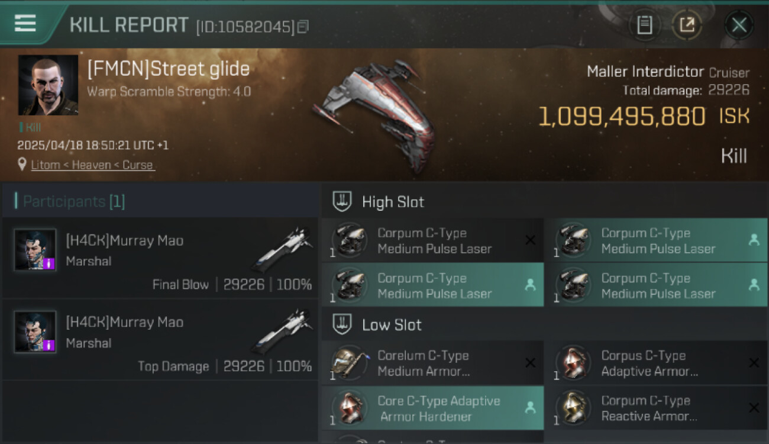Open Street glide pilot portrait
This screenshot has width=769, height=444.
pyautogui.click(x=48, y=85)
